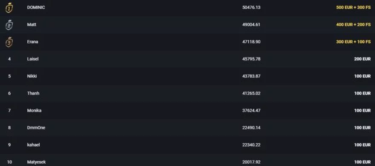Click the Laisel player row

[187, 59]
